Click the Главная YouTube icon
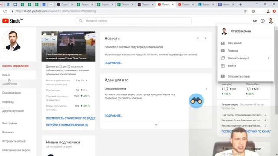 [x=222, y=51]
